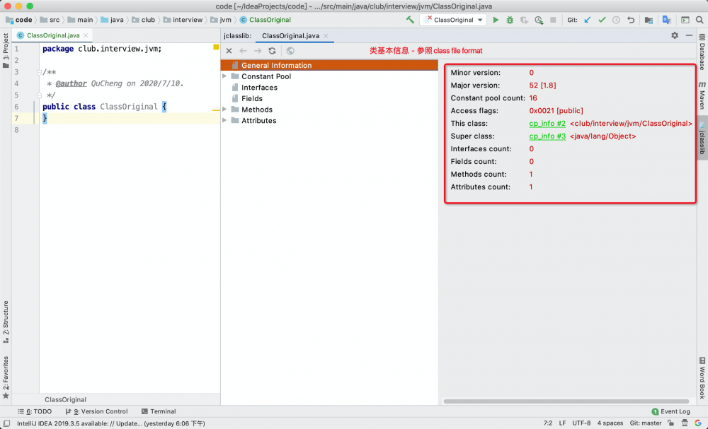The width and height of the screenshot is (708, 429).
Task: Open the Database tool window tab
Action: click(702, 52)
